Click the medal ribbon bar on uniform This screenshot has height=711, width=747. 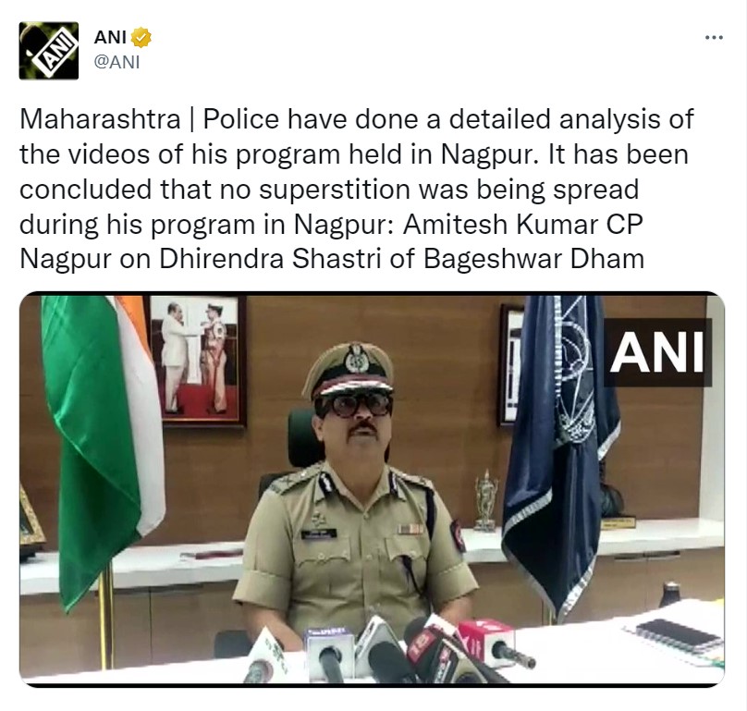[x=410, y=529]
